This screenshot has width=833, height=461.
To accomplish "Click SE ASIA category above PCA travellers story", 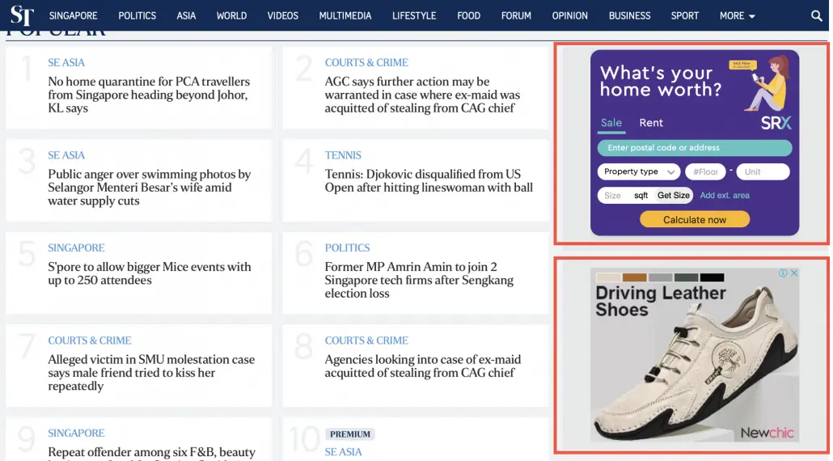I will click(66, 62).
